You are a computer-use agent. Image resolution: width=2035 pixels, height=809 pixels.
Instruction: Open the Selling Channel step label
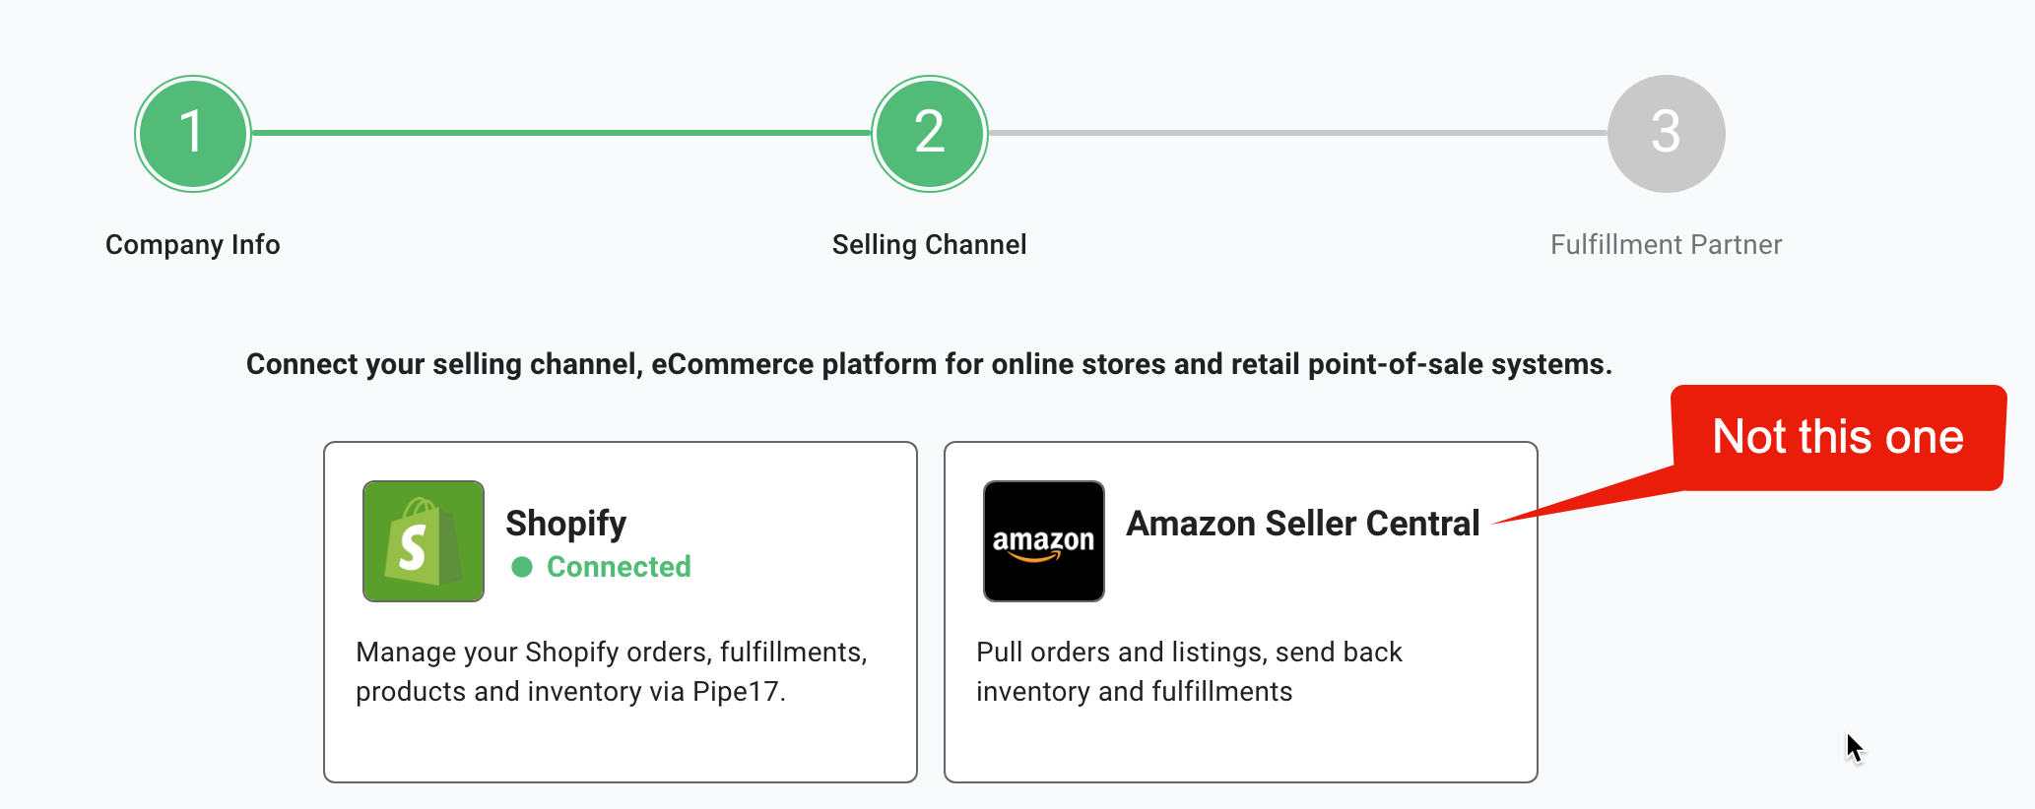click(x=930, y=244)
